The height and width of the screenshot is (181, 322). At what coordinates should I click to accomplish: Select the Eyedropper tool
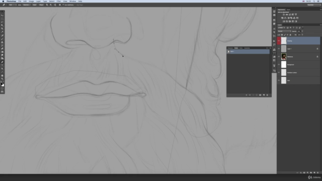point(2,32)
